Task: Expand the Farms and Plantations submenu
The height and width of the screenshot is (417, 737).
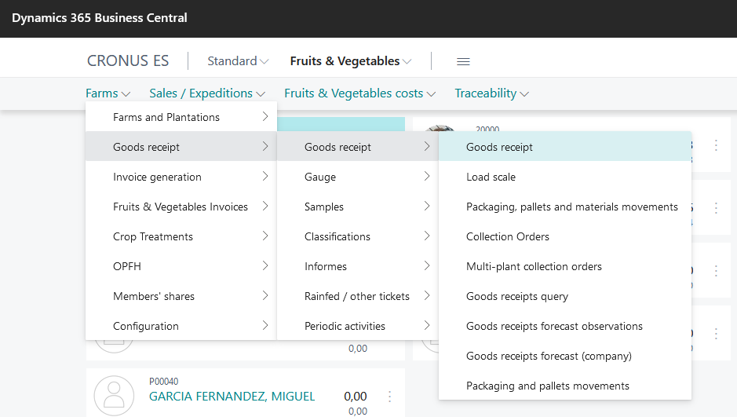Action: (181, 117)
